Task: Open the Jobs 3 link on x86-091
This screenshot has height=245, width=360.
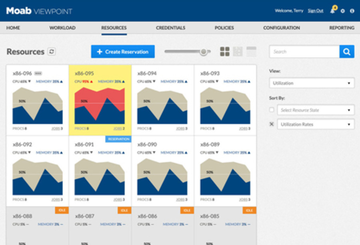Action: (x=119, y=199)
